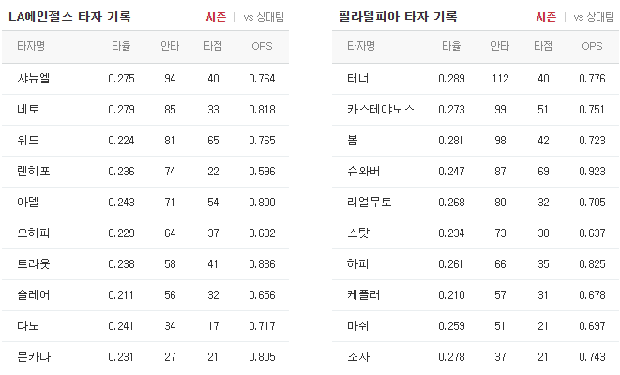620x375 pixels.
Task: Click 리얼무토 in 필라델피아 list
Action: tap(369, 202)
